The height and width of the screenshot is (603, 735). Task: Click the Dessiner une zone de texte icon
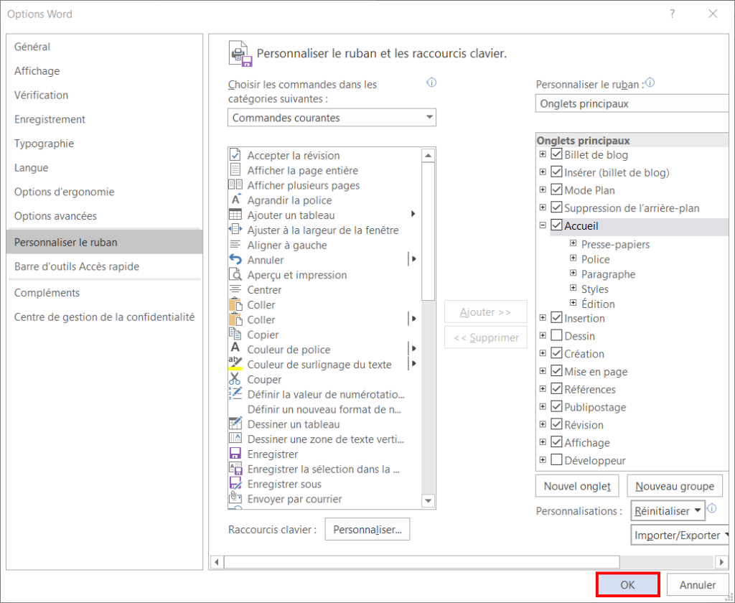pos(235,439)
